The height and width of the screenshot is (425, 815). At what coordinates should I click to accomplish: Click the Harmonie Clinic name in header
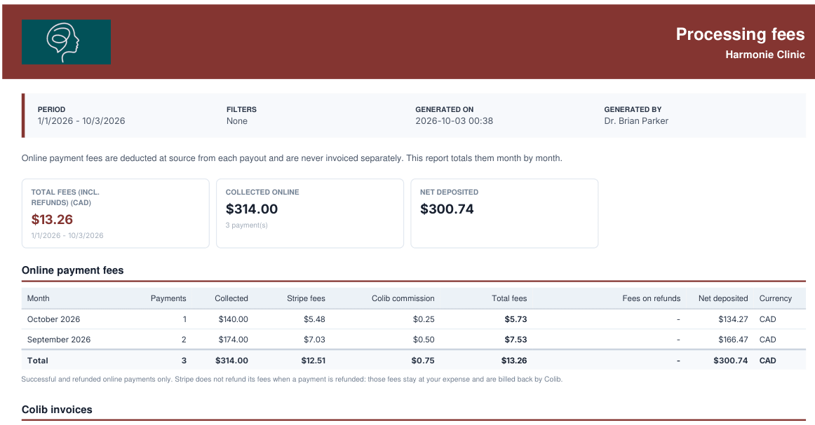click(x=765, y=55)
